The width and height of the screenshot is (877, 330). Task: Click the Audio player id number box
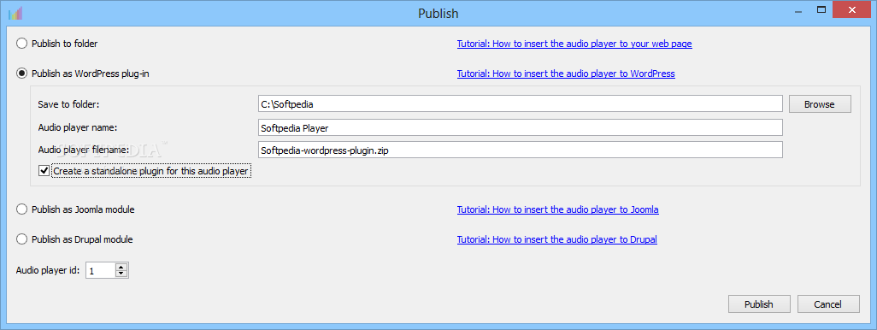click(101, 271)
